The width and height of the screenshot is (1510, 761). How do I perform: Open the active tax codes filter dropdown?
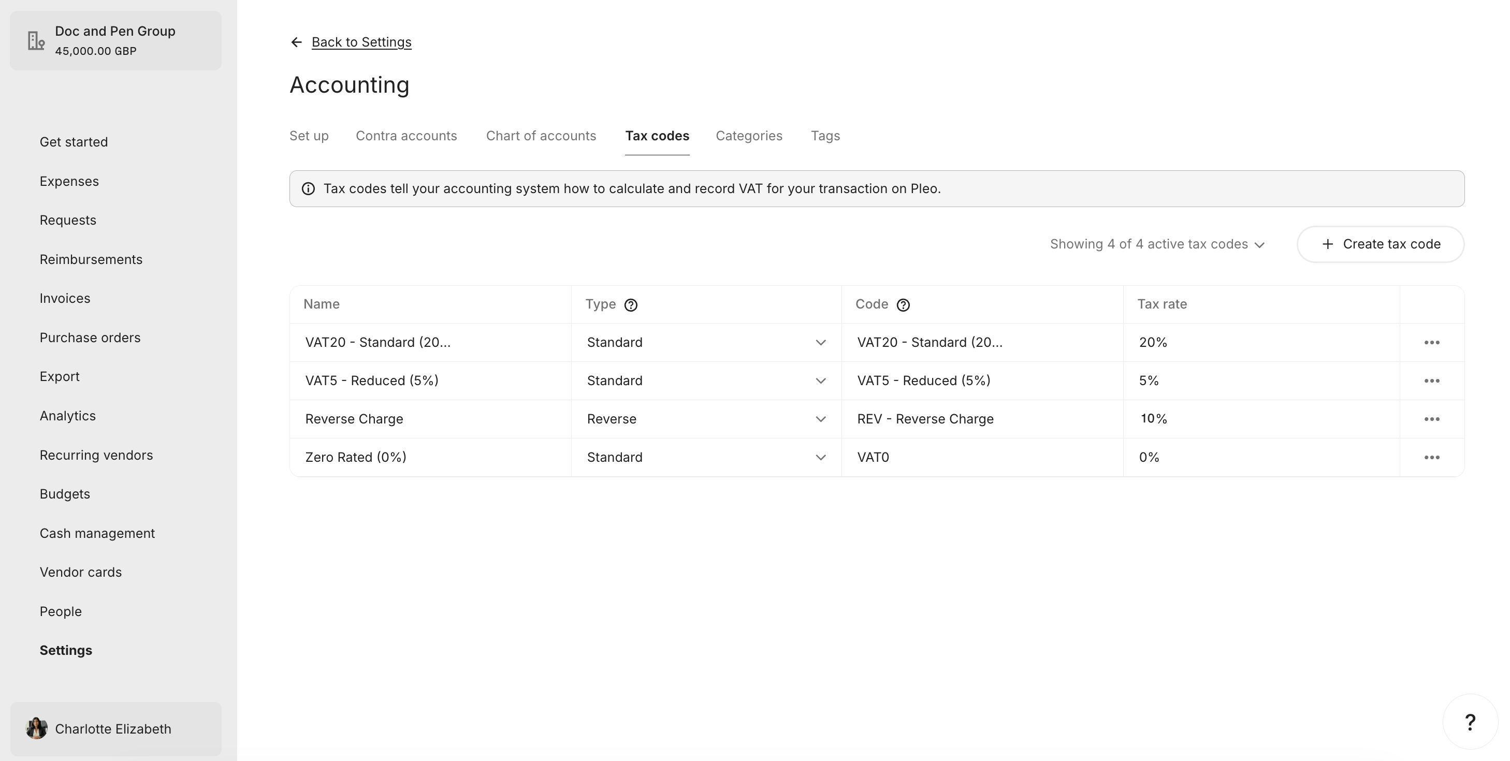pyautogui.click(x=1157, y=244)
